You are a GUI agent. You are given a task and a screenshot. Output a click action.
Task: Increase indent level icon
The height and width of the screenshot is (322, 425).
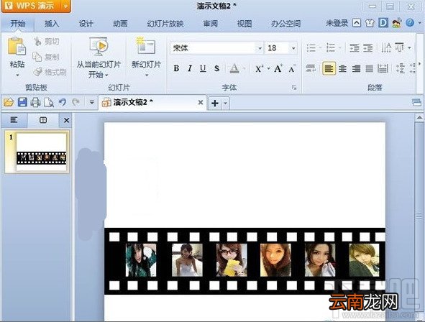tap(367, 48)
